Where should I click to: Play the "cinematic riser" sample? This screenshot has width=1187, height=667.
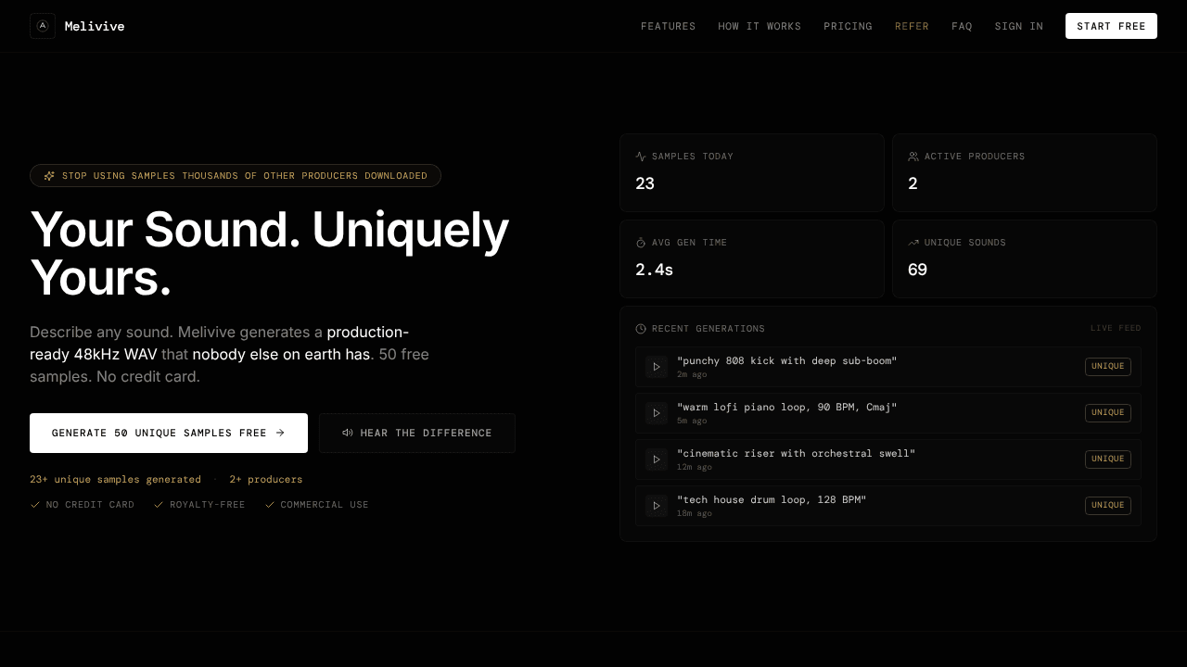coord(657,459)
